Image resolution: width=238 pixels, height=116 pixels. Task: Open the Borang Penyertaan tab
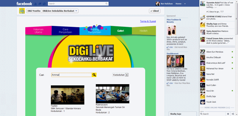[x=95, y=31]
